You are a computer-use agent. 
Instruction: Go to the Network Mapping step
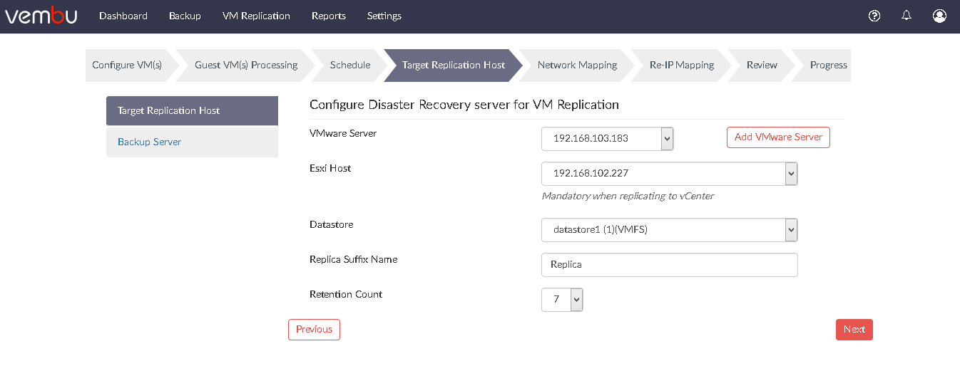coord(577,65)
